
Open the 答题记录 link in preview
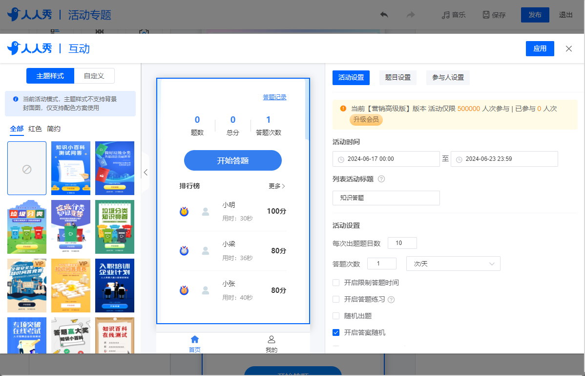(274, 97)
